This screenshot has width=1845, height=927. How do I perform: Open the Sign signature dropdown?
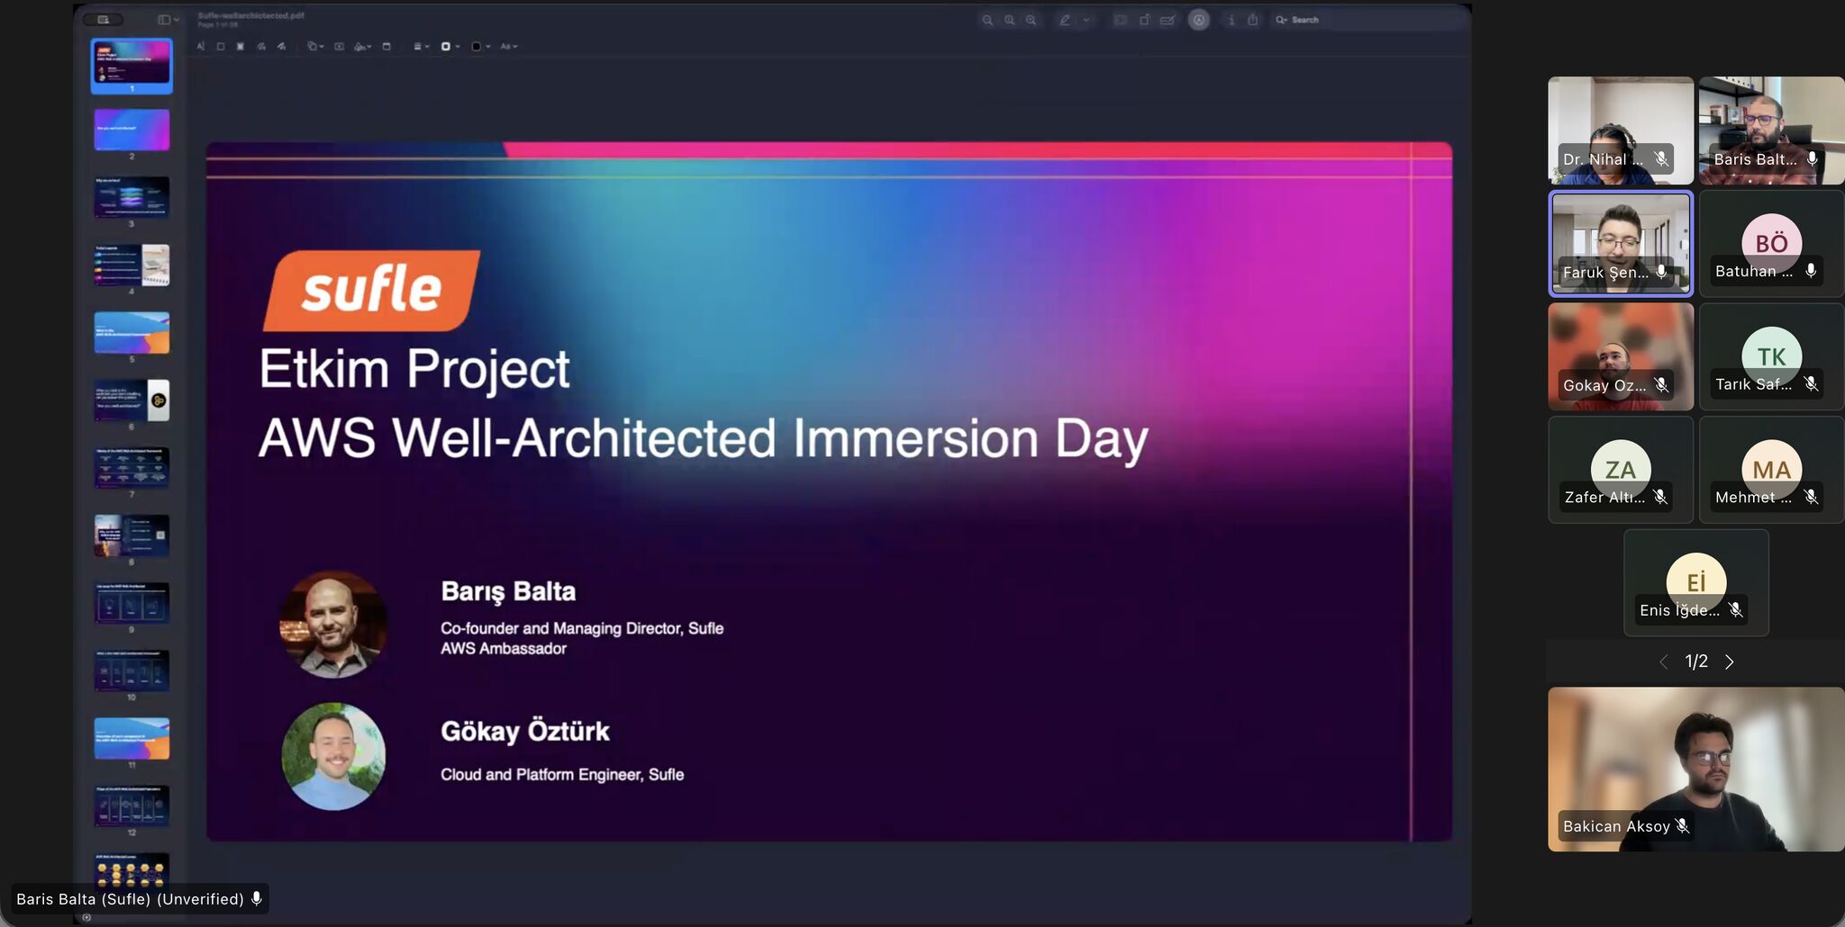[x=363, y=46]
